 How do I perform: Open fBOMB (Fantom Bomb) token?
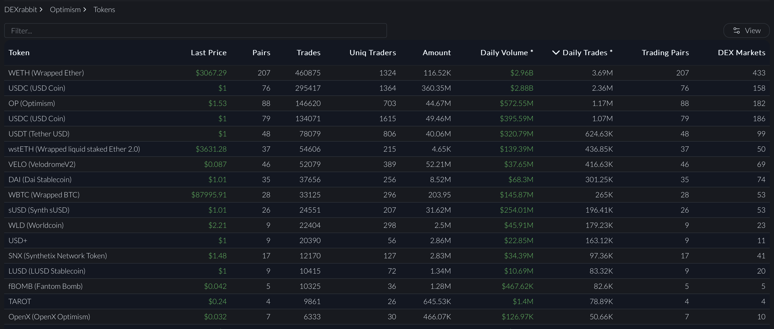tap(45, 286)
